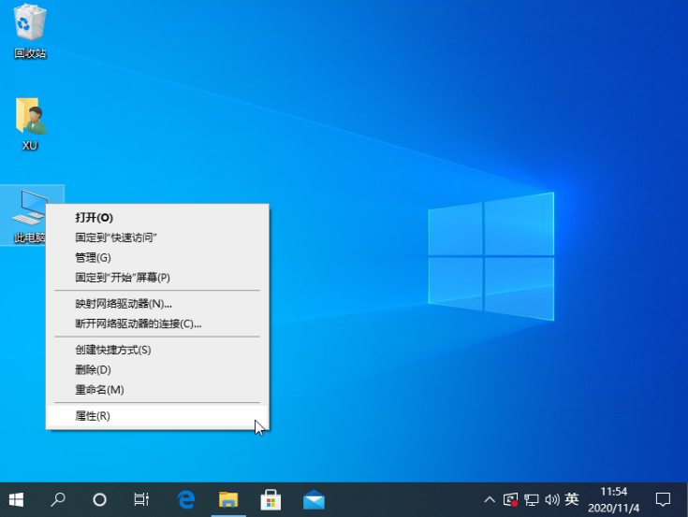
Task: Open the Mail app from taskbar
Action: [314, 499]
